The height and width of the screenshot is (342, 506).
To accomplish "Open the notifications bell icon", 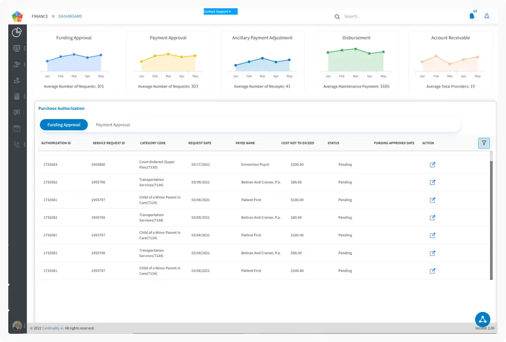I will [x=472, y=16].
